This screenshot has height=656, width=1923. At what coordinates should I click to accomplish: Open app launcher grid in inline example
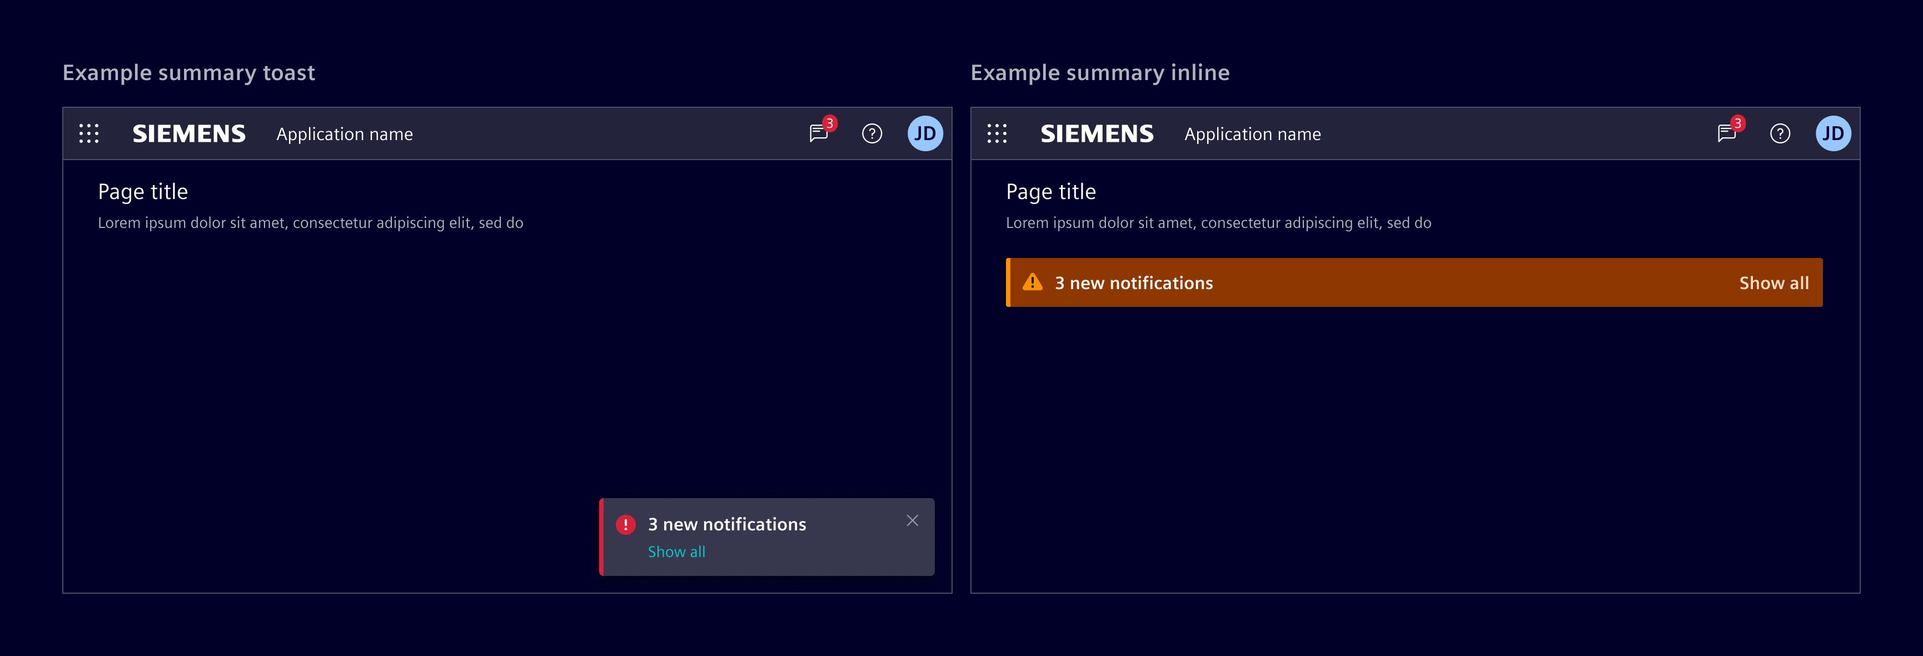click(997, 133)
